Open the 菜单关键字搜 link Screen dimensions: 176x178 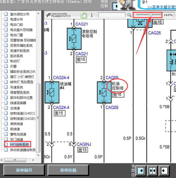pyautogui.click(x=162, y=7)
